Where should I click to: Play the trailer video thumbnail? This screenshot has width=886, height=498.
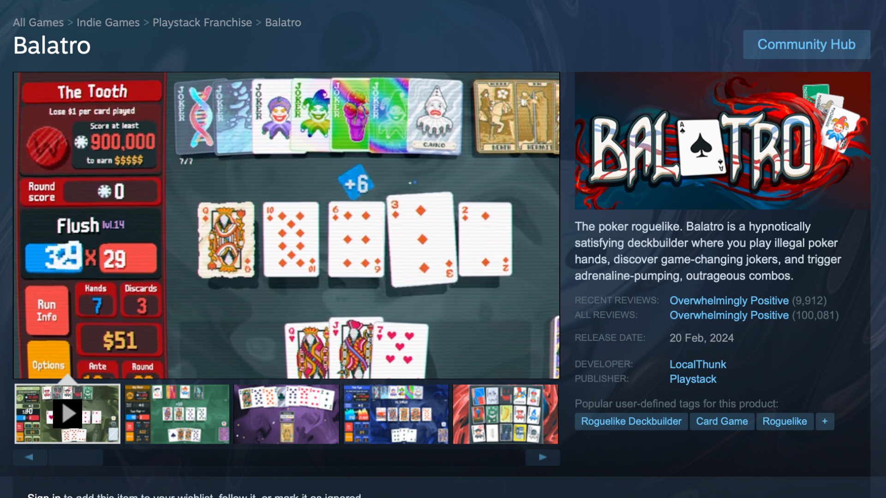click(x=67, y=414)
